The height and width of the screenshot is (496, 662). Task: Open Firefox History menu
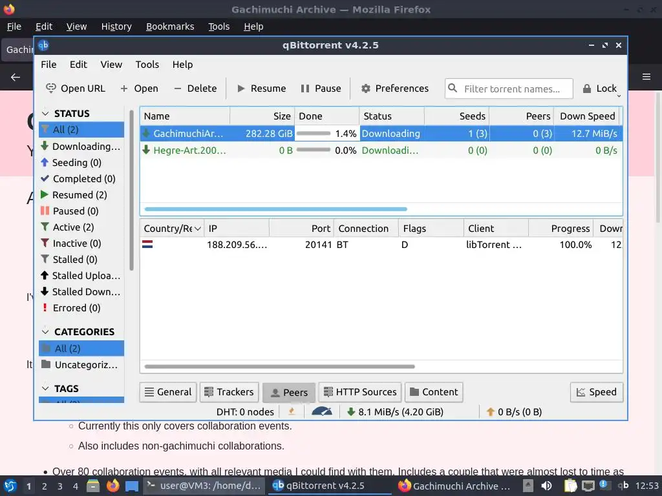(116, 26)
